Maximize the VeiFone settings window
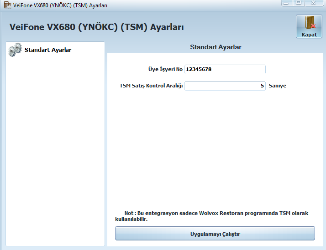This screenshot has height=250, width=326. (299, 3)
